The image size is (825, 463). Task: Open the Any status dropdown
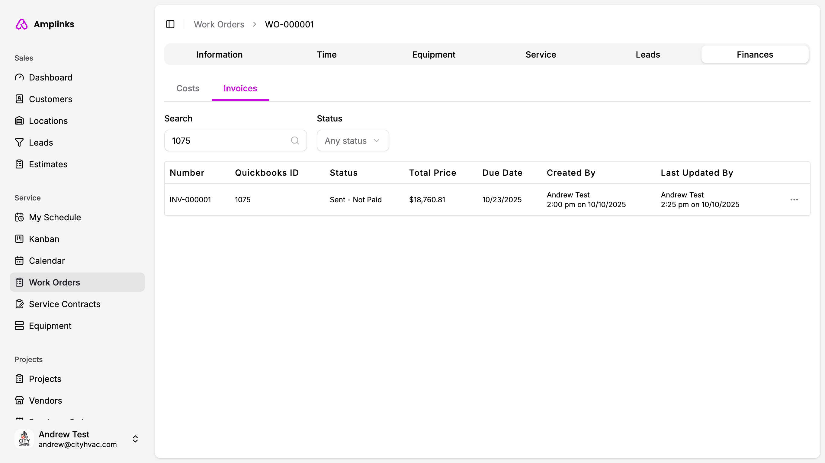[352, 141]
